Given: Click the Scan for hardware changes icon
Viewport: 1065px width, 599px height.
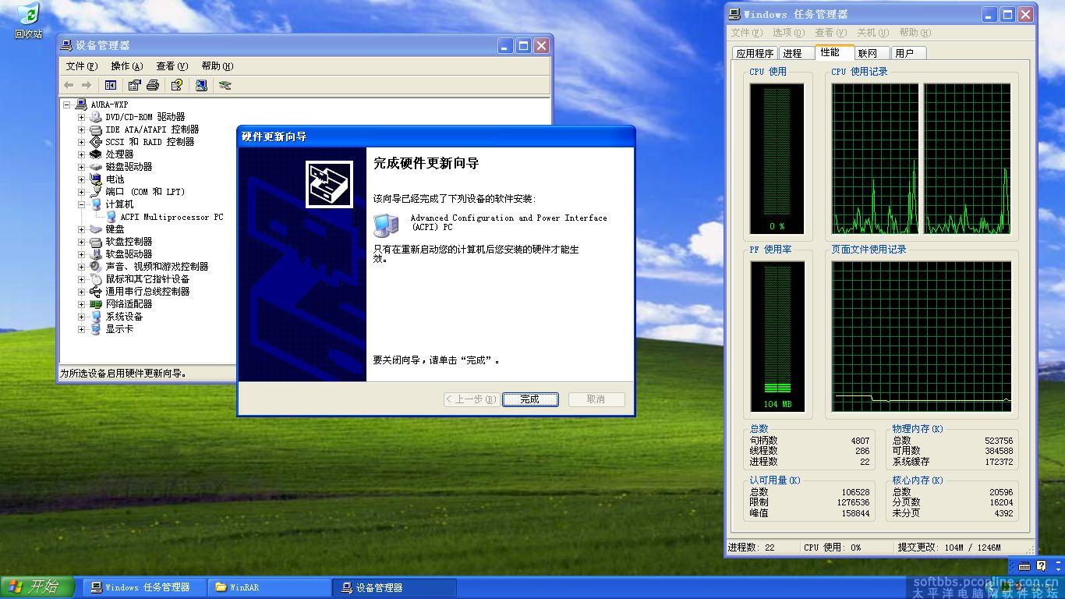Looking at the screenshot, I should click(x=201, y=85).
